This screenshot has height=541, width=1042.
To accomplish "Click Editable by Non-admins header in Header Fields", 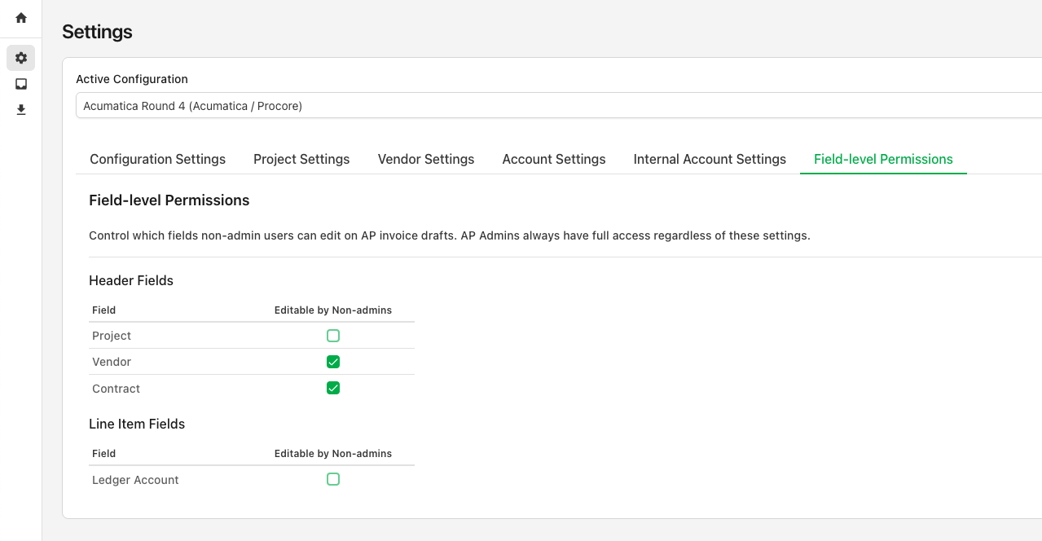I will click(x=332, y=310).
